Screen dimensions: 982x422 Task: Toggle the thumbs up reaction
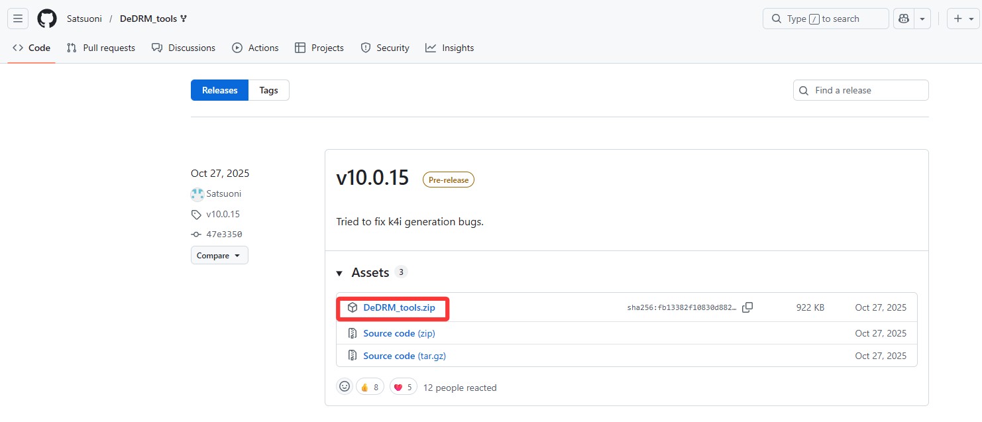click(x=370, y=388)
